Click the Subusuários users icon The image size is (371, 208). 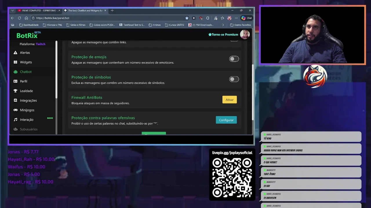(x=15, y=129)
